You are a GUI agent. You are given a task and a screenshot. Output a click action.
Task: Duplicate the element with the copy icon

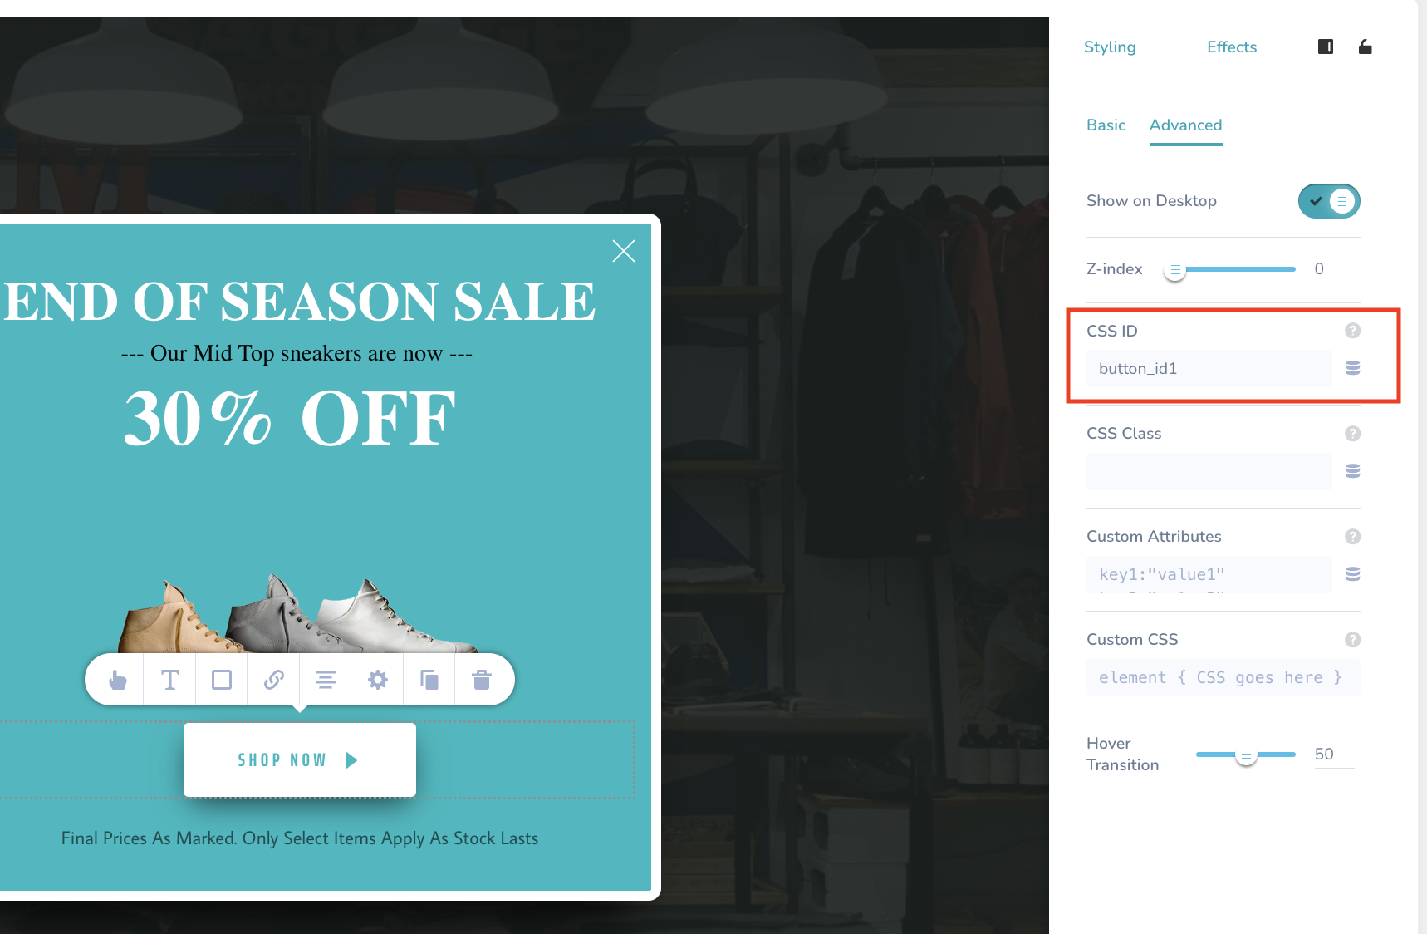pos(429,681)
